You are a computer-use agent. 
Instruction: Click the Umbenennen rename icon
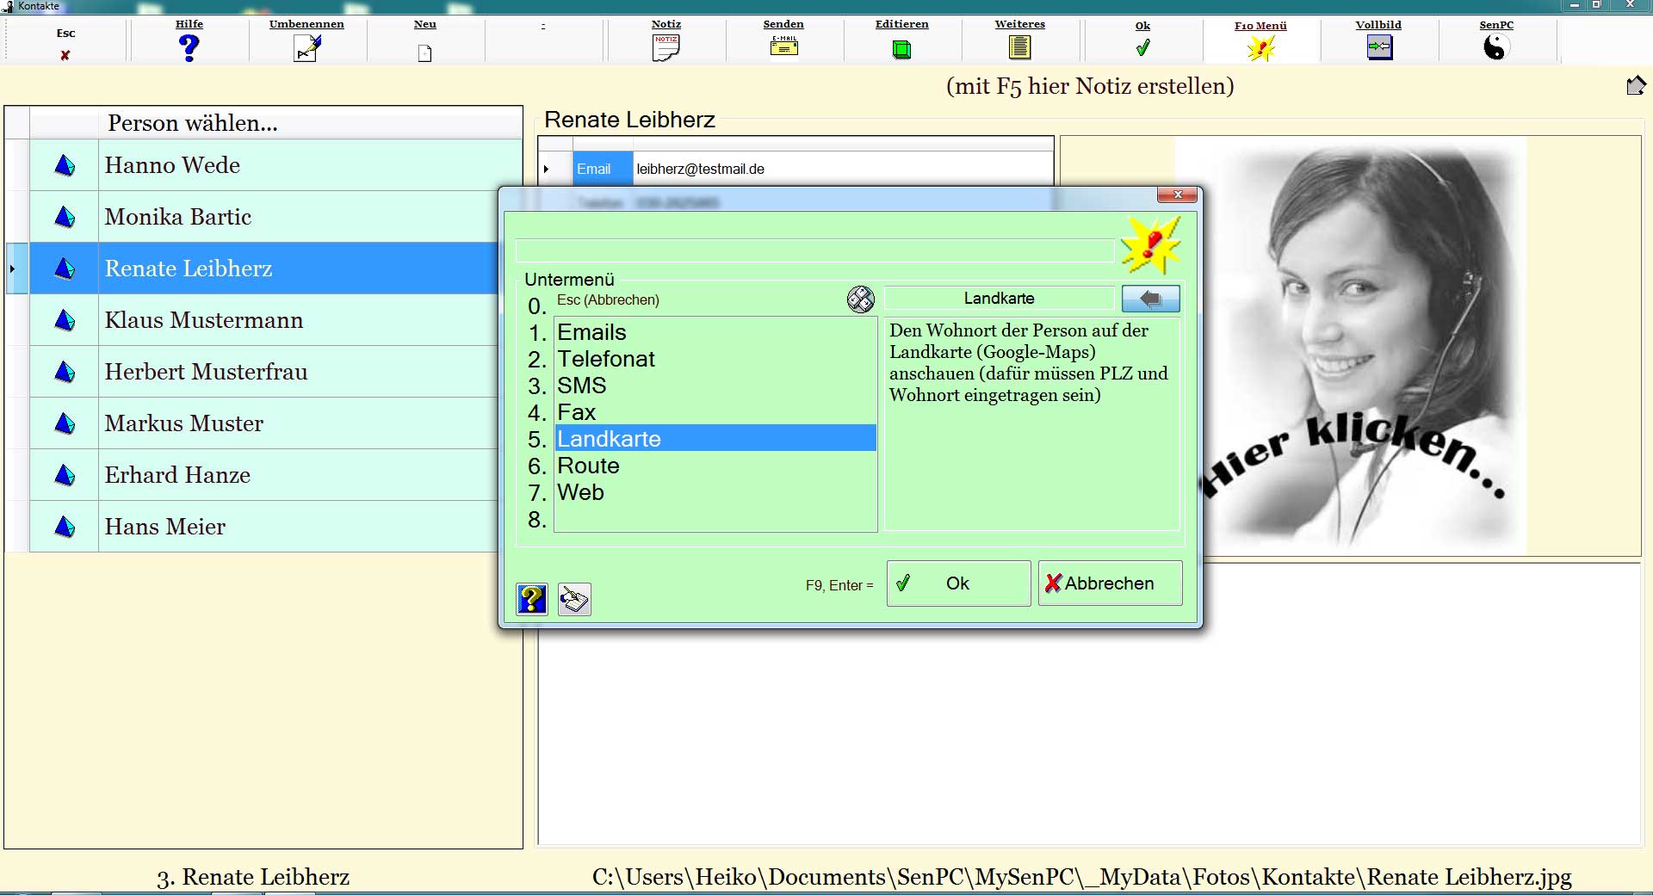pos(306,49)
